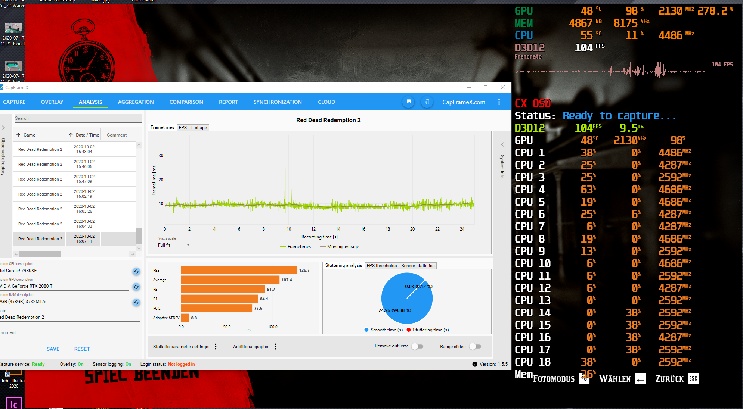743x409 pixels.
Task: Click the SAVE button
Action: 53,349
